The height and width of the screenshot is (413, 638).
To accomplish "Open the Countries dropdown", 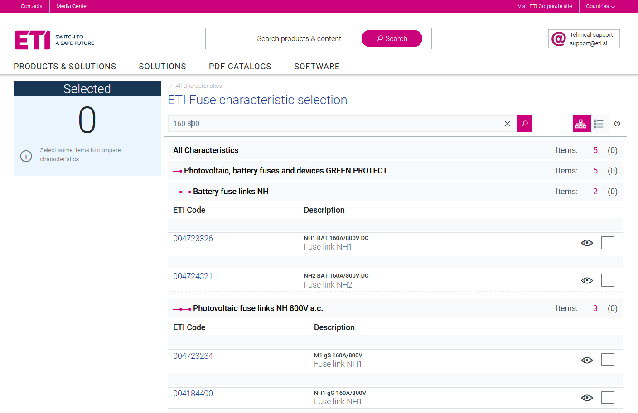I will pos(600,6).
